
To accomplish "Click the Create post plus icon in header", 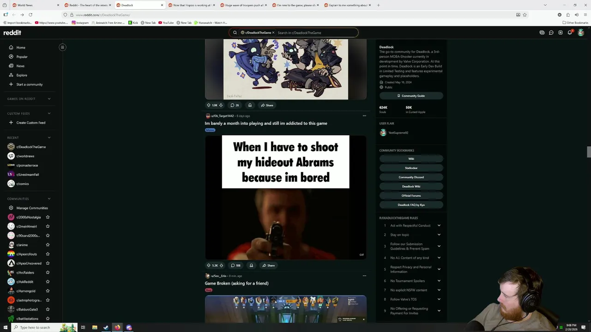I will pos(561,33).
